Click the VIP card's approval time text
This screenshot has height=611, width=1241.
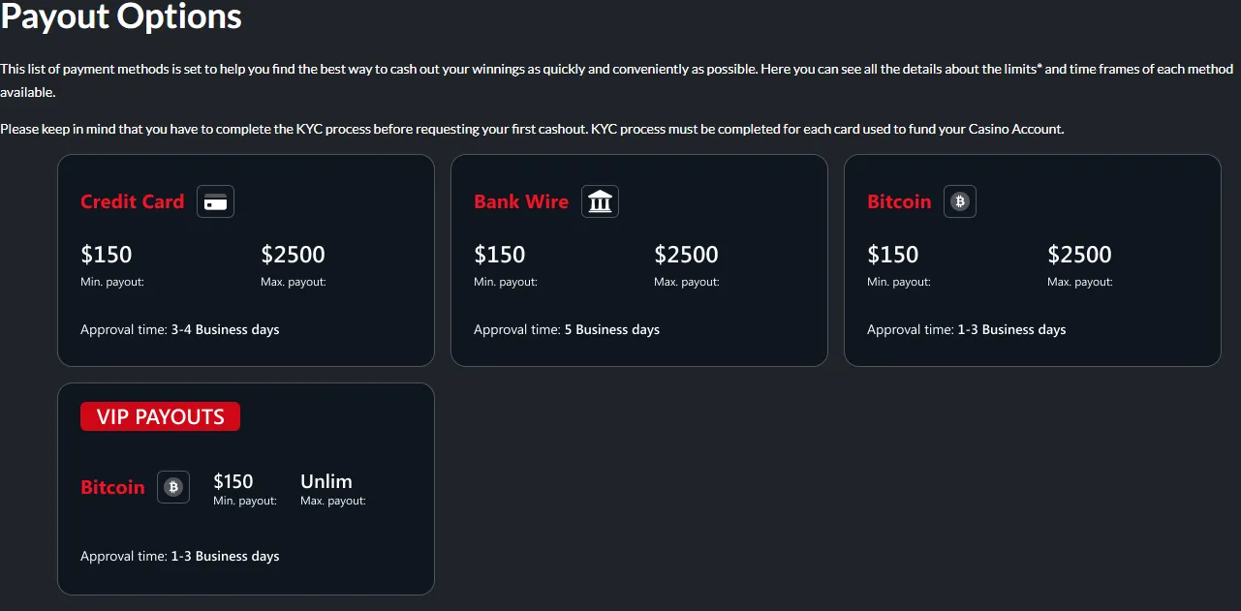180,556
